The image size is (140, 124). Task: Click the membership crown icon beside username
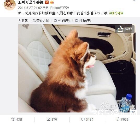(52, 2)
